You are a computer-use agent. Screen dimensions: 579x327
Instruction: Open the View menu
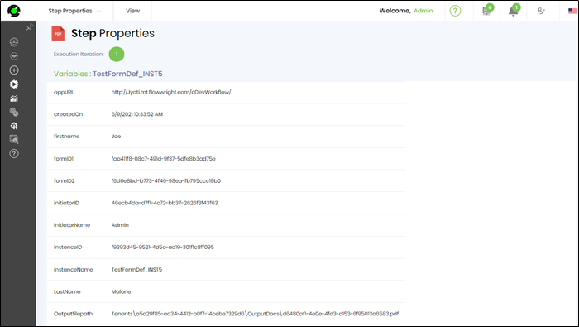132,11
